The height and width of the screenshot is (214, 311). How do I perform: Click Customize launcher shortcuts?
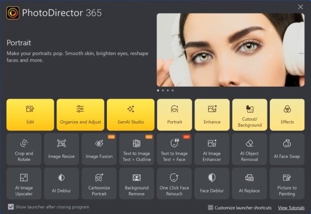(240, 208)
